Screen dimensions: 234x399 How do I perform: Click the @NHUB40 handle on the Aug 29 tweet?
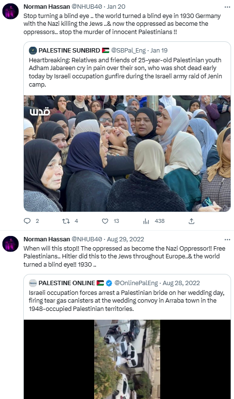(86, 239)
